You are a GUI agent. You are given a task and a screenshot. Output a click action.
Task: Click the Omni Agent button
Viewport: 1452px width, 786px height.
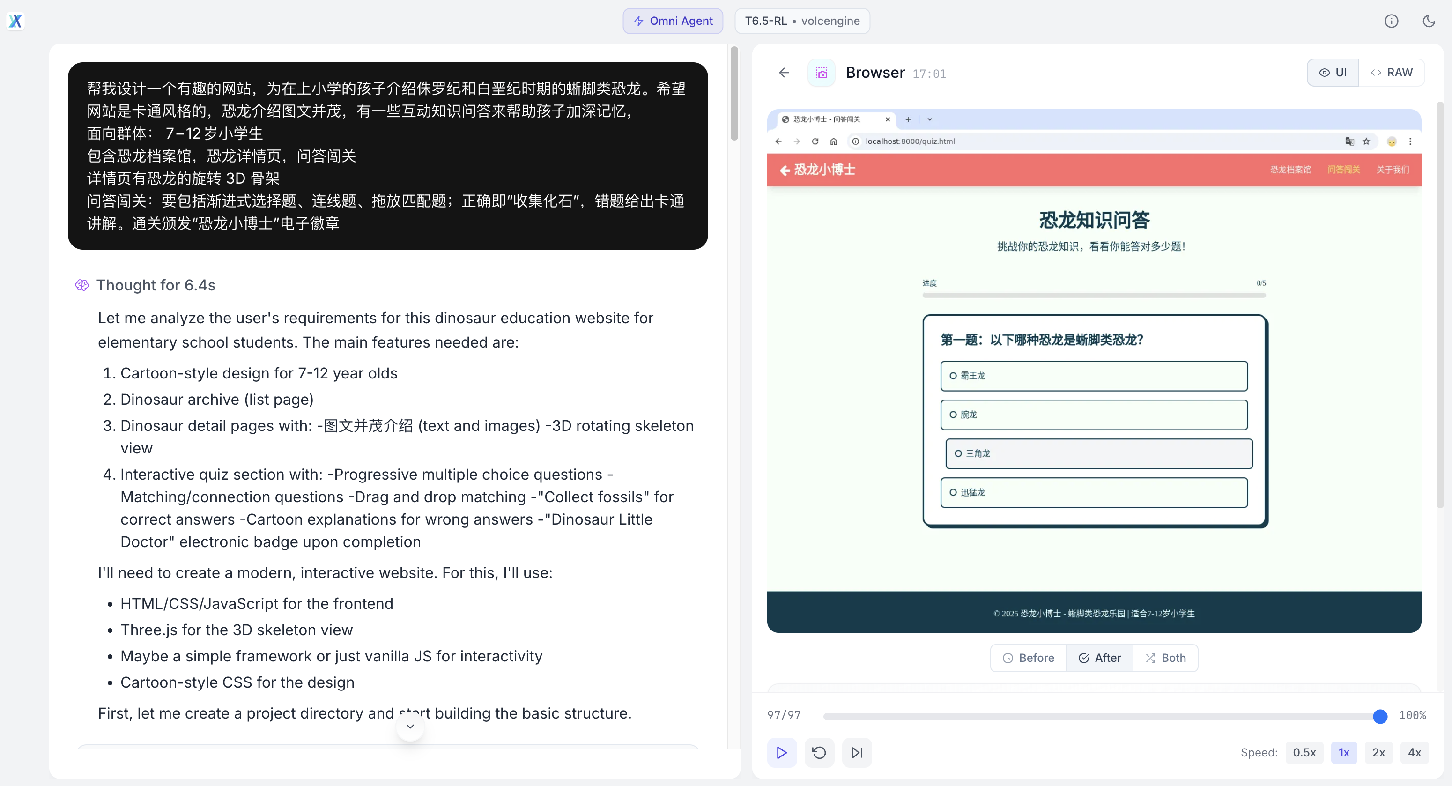coord(673,21)
